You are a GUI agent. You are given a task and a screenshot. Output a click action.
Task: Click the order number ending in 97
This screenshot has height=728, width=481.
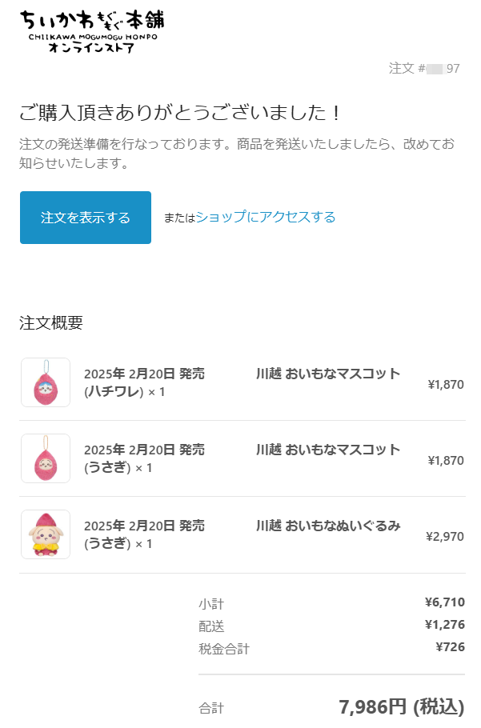424,68
